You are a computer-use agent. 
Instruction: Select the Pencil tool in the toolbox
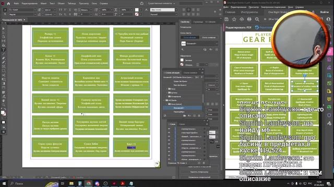tap(4, 62)
